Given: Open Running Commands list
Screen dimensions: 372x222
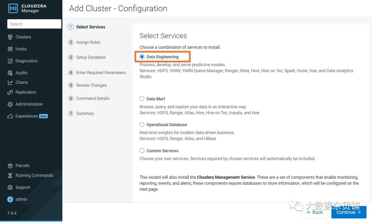Looking at the screenshot, I should click(34, 175).
